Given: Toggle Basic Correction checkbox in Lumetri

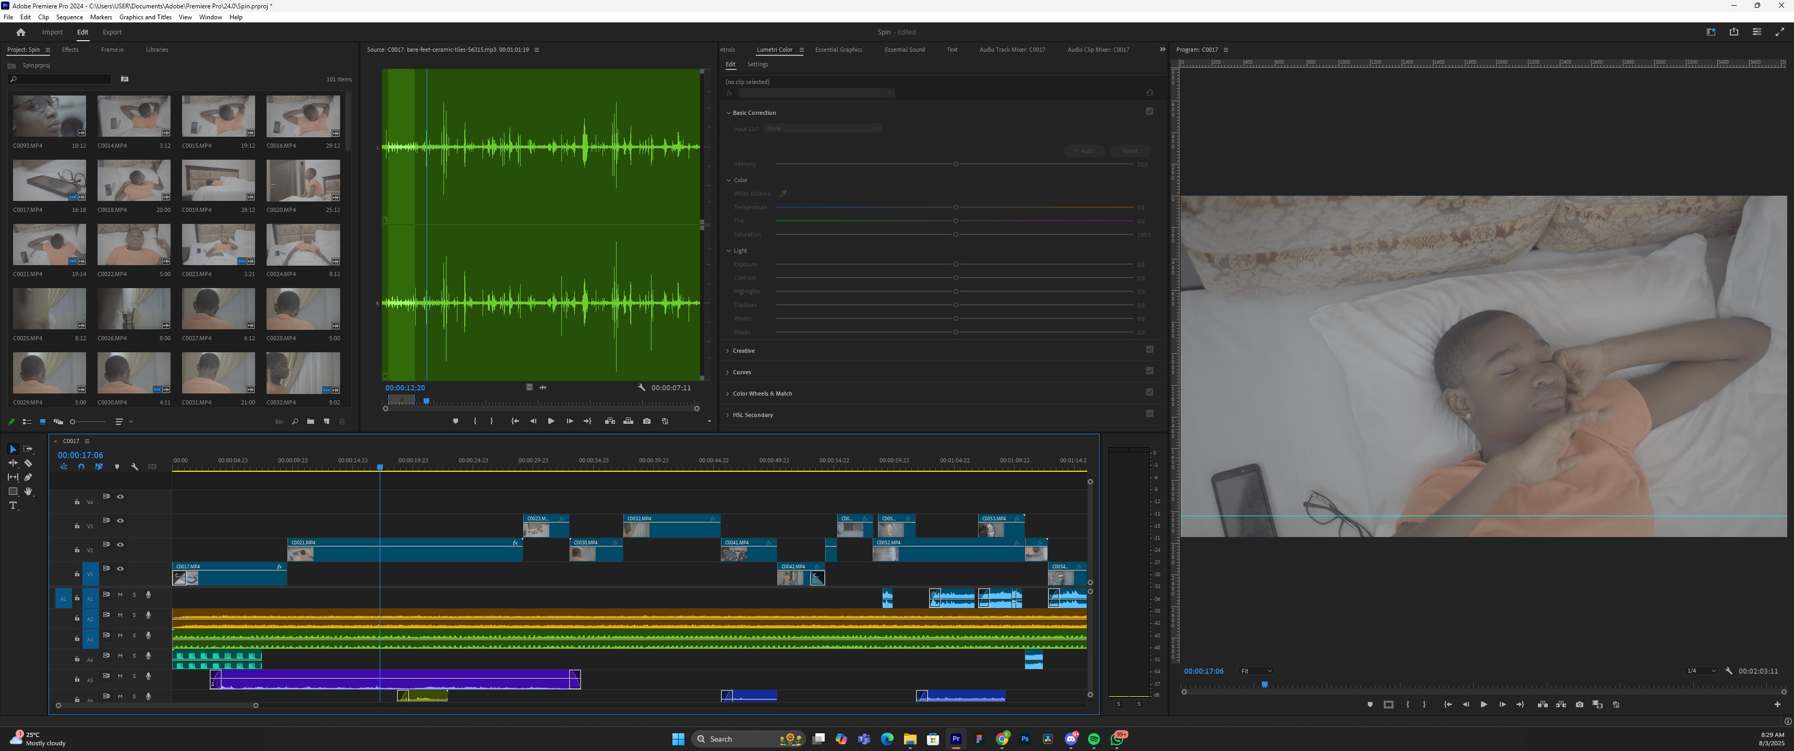Looking at the screenshot, I should point(1149,112).
